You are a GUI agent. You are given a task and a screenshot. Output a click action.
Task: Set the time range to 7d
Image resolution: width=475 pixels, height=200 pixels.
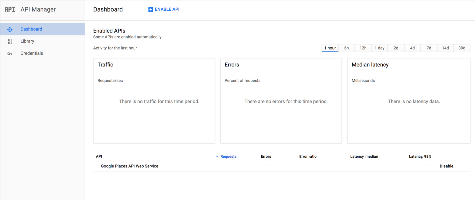coord(429,48)
